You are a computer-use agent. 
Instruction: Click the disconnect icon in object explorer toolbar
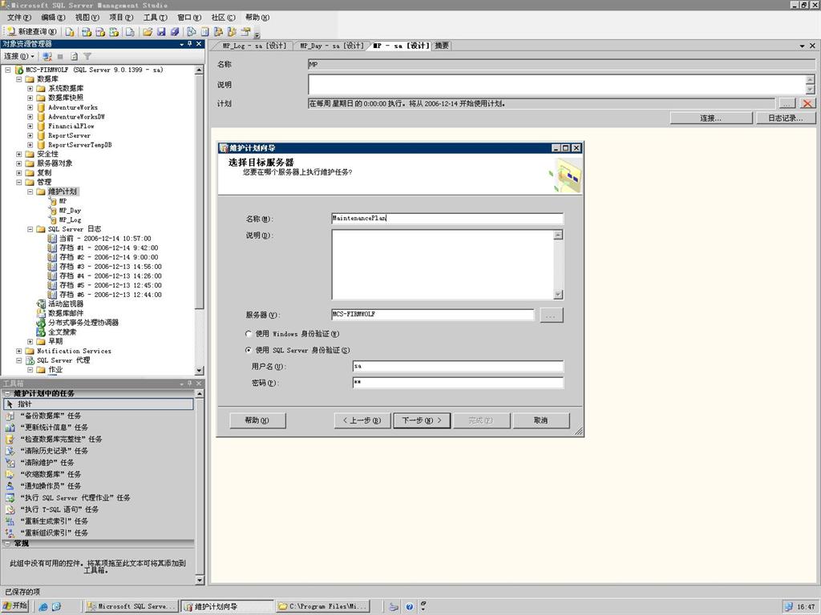(47, 56)
